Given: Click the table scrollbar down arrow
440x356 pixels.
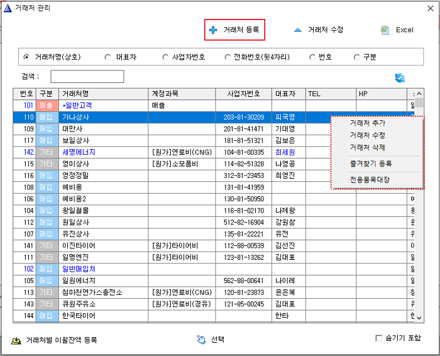Looking at the screenshot, I should [419, 318].
